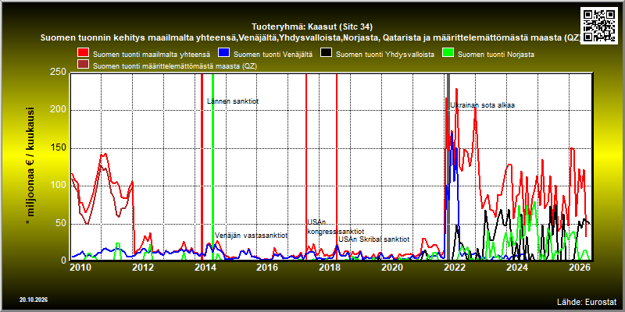Image resolution: width=625 pixels, height=312 pixels.
Task: Click the chart title 'Tuoteryhmä: Kaasut (Sitc 34)'
Action: (312, 27)
